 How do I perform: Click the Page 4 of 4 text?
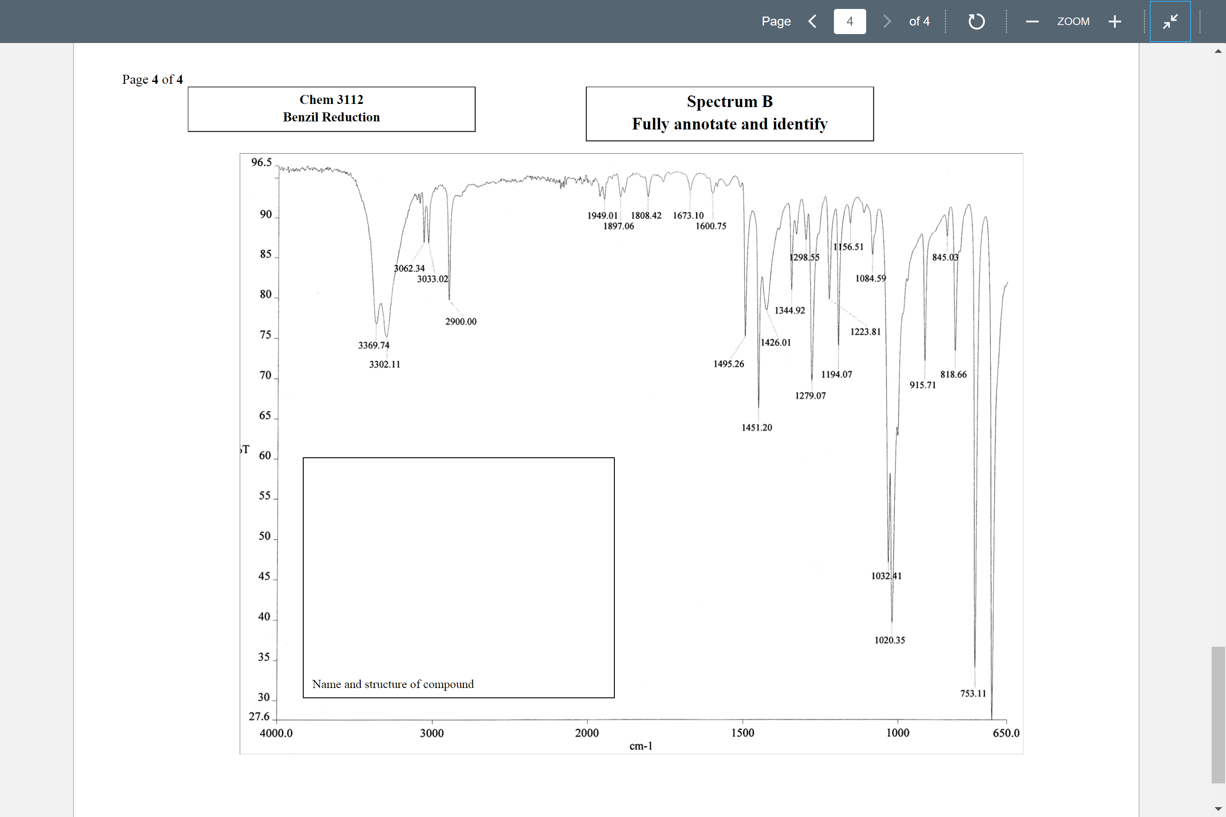(152, 79)
